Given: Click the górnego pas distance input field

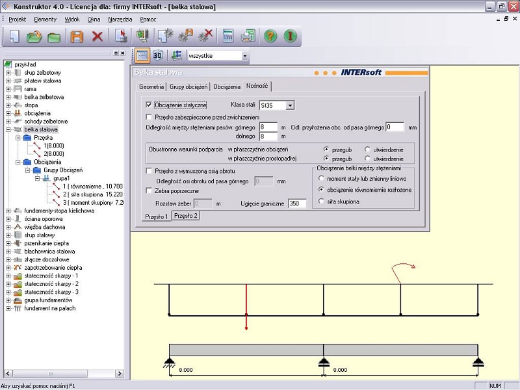Looking at the screenshot, I should [268, 127].
